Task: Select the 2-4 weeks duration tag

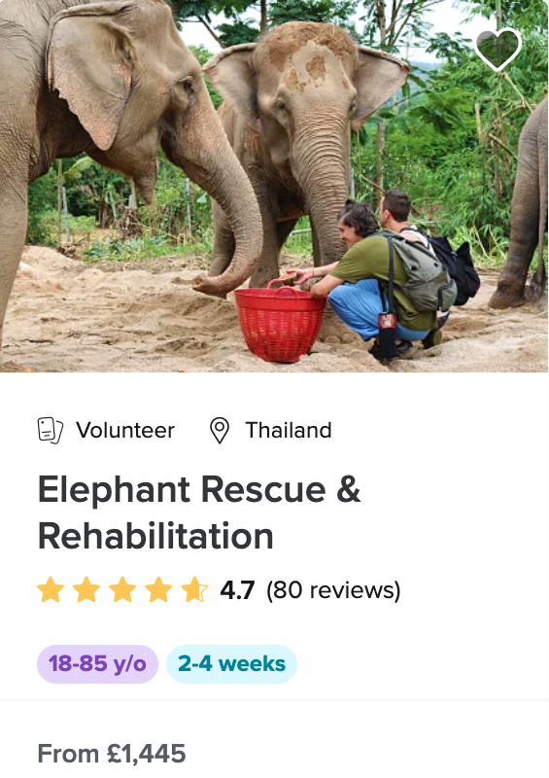Action: click(x=231, y=664)
